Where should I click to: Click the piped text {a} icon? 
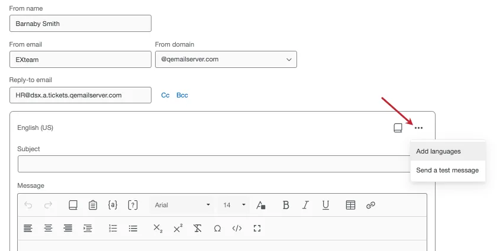pos(112,205)
